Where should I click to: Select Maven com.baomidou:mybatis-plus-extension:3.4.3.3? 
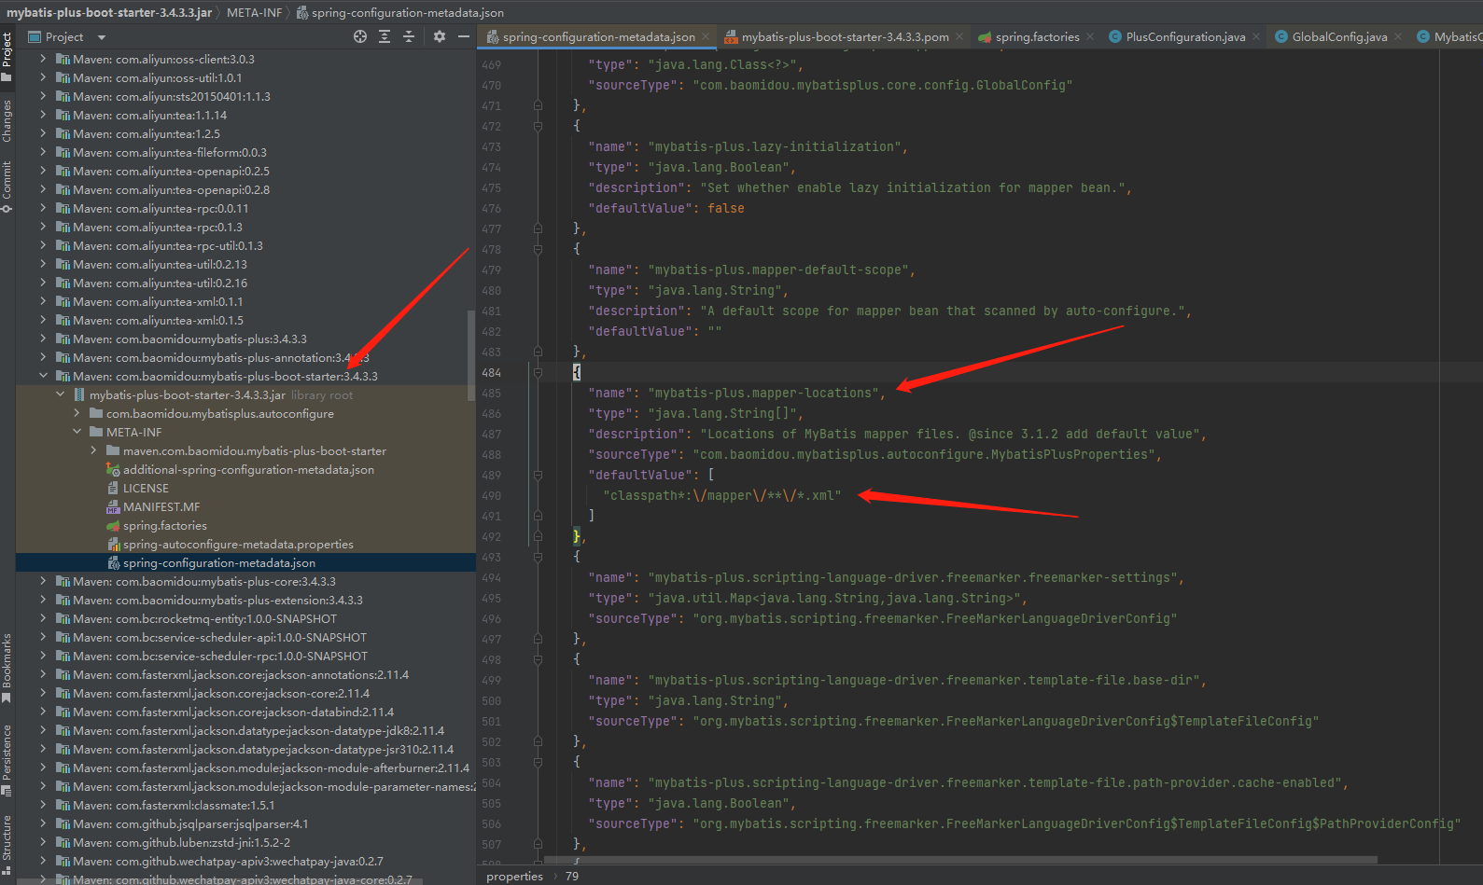(217, 600)
